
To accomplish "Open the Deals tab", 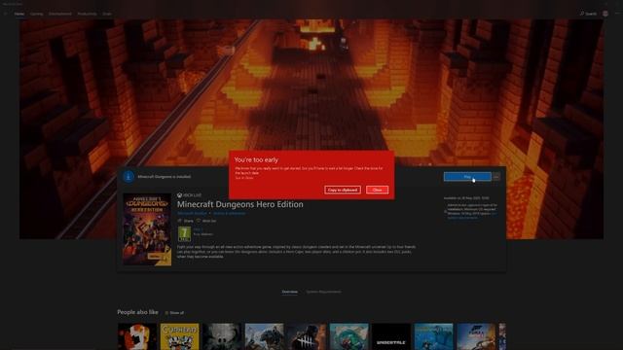I will pos(107,14).
